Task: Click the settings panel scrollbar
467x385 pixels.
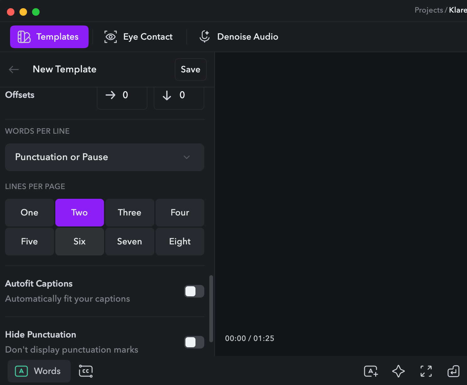Action: pos(211,309)
